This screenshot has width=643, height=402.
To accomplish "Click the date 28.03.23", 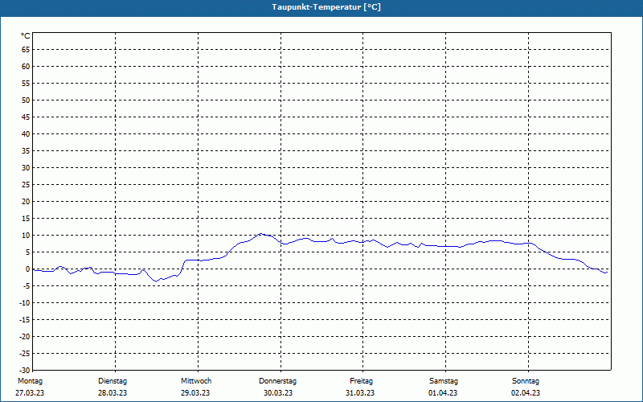I will click(x=113, y=393).
